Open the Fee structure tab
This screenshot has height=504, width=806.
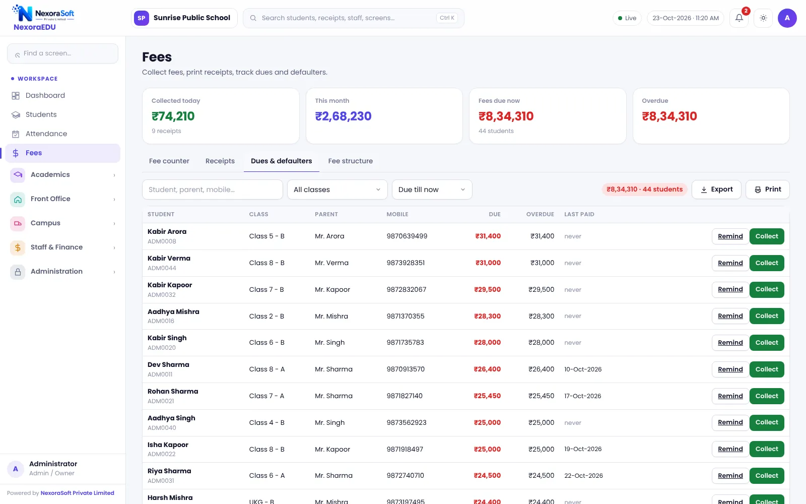point(351,161)
